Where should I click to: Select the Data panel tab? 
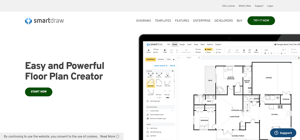169,59
